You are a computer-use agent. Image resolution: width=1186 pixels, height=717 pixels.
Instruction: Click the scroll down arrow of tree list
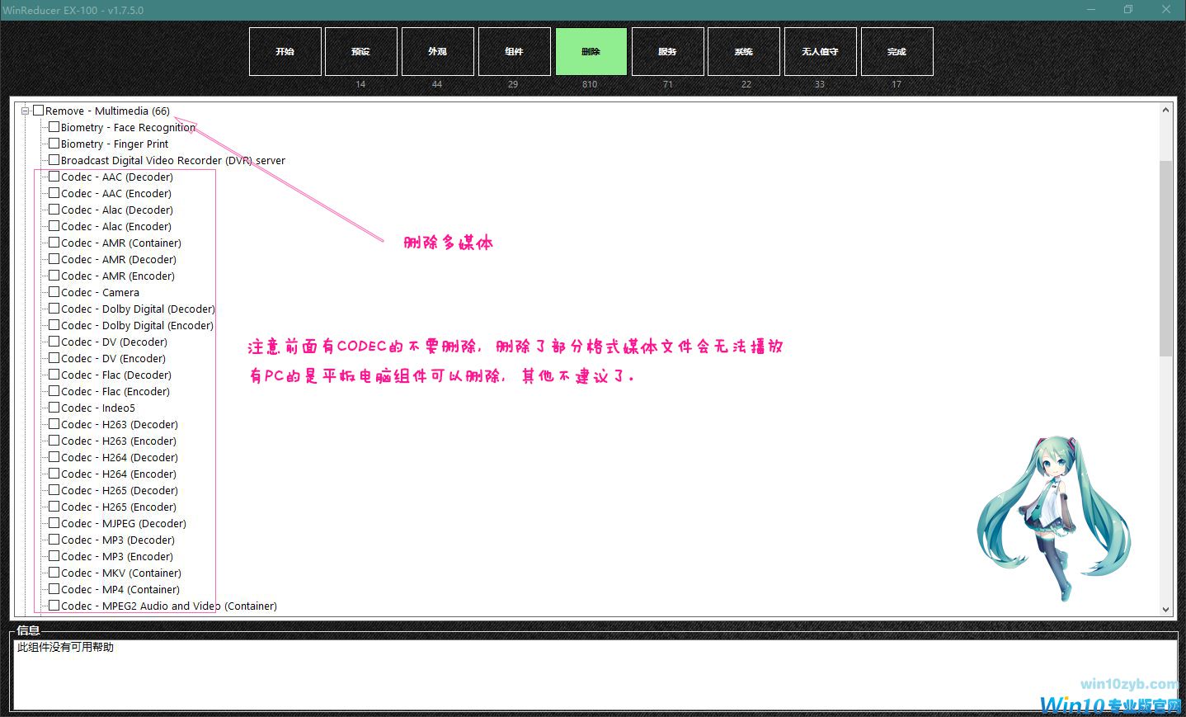point(1165,609)
